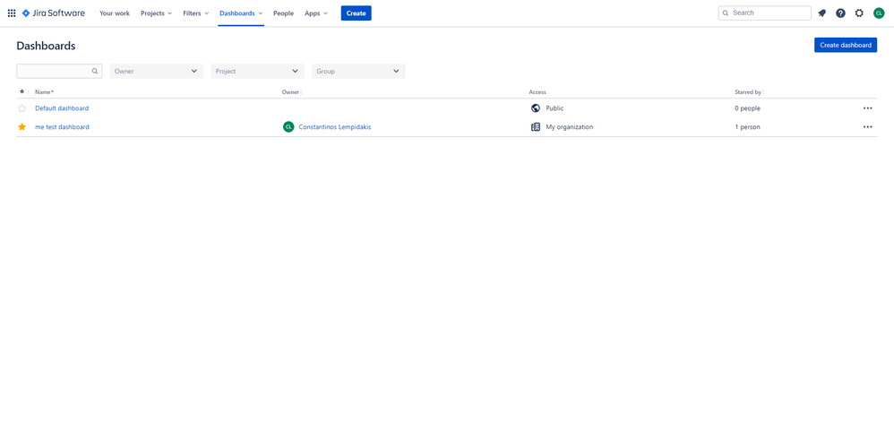Open the Settings gear icon

[859, 13]
